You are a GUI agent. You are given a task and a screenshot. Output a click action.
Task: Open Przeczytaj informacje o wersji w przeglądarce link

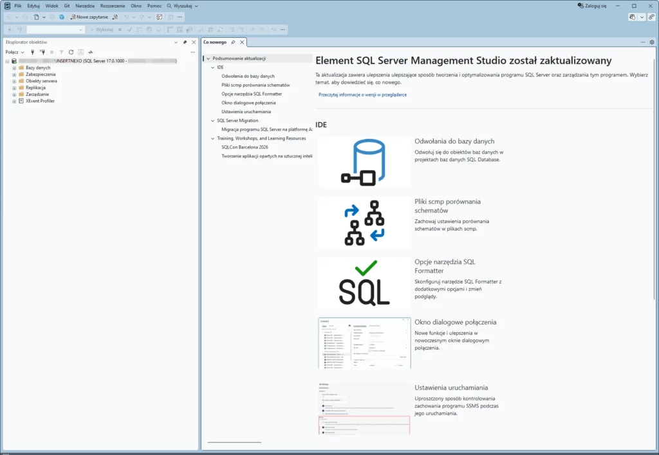pos(362,95)
